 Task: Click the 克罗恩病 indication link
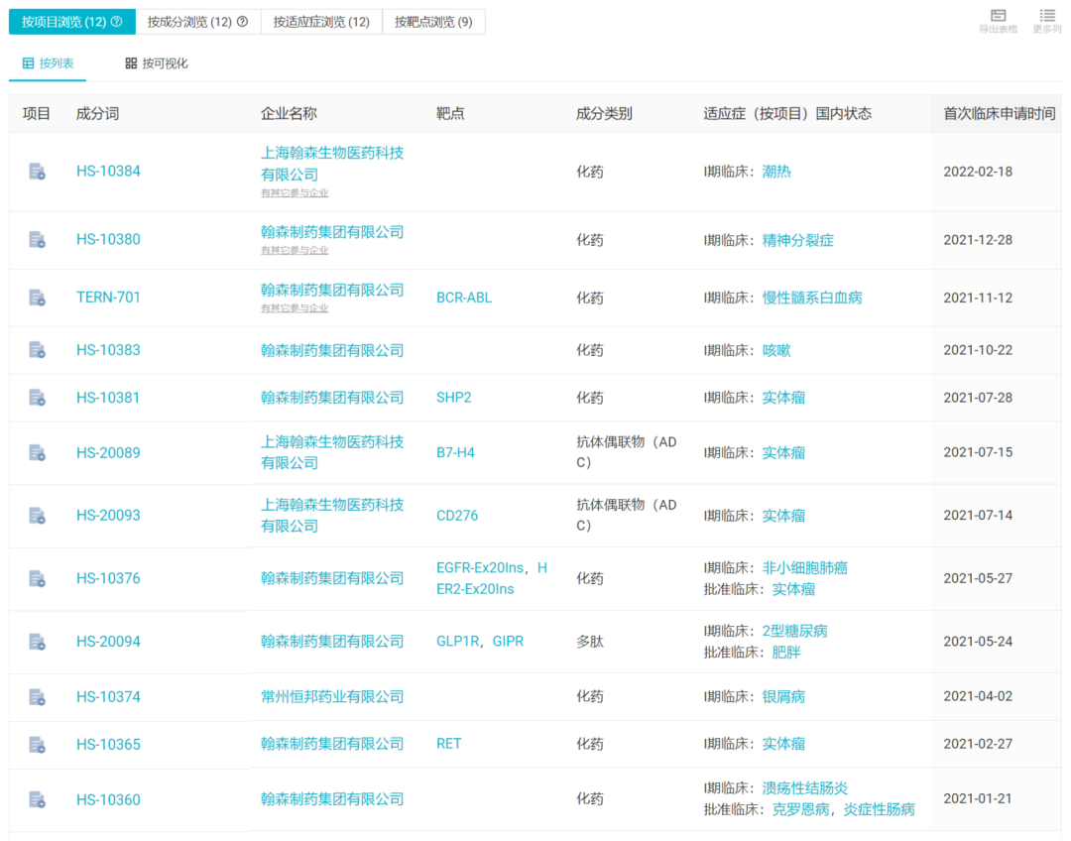click(800, 809)
